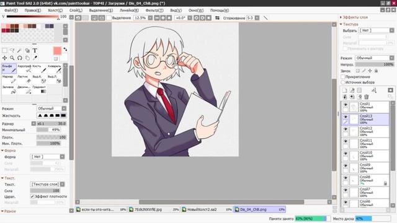The width and height of the screenshot is (397, 223).
Task: Delete the selected layer with trash icon
Action: coord(367,97)
